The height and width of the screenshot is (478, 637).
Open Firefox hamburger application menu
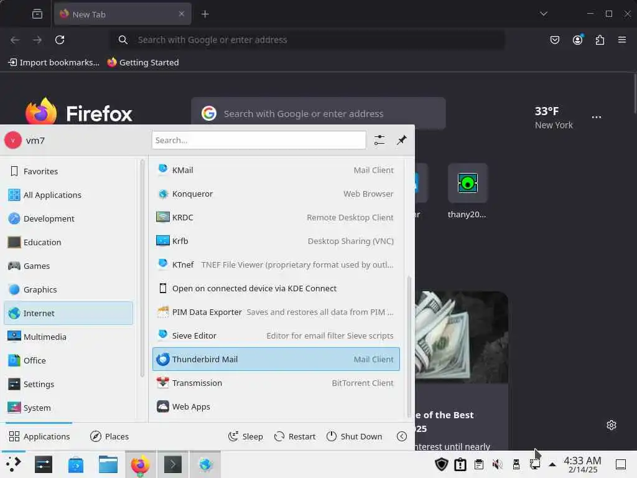click(622, 40)
